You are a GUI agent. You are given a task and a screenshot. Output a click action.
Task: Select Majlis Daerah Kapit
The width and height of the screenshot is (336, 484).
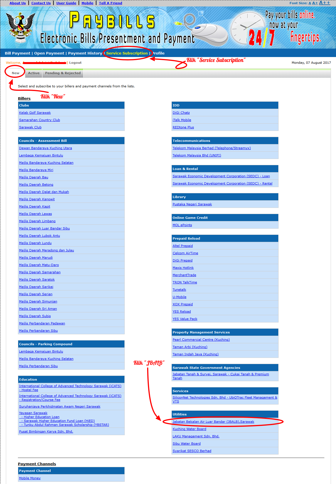34,206
